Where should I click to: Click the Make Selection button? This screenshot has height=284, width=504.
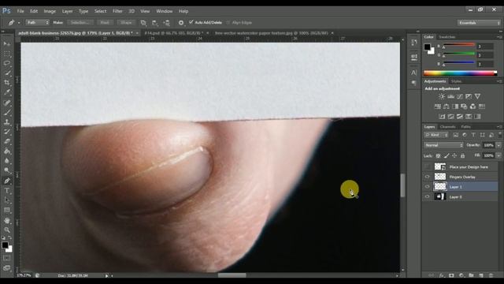coord(80,23)
